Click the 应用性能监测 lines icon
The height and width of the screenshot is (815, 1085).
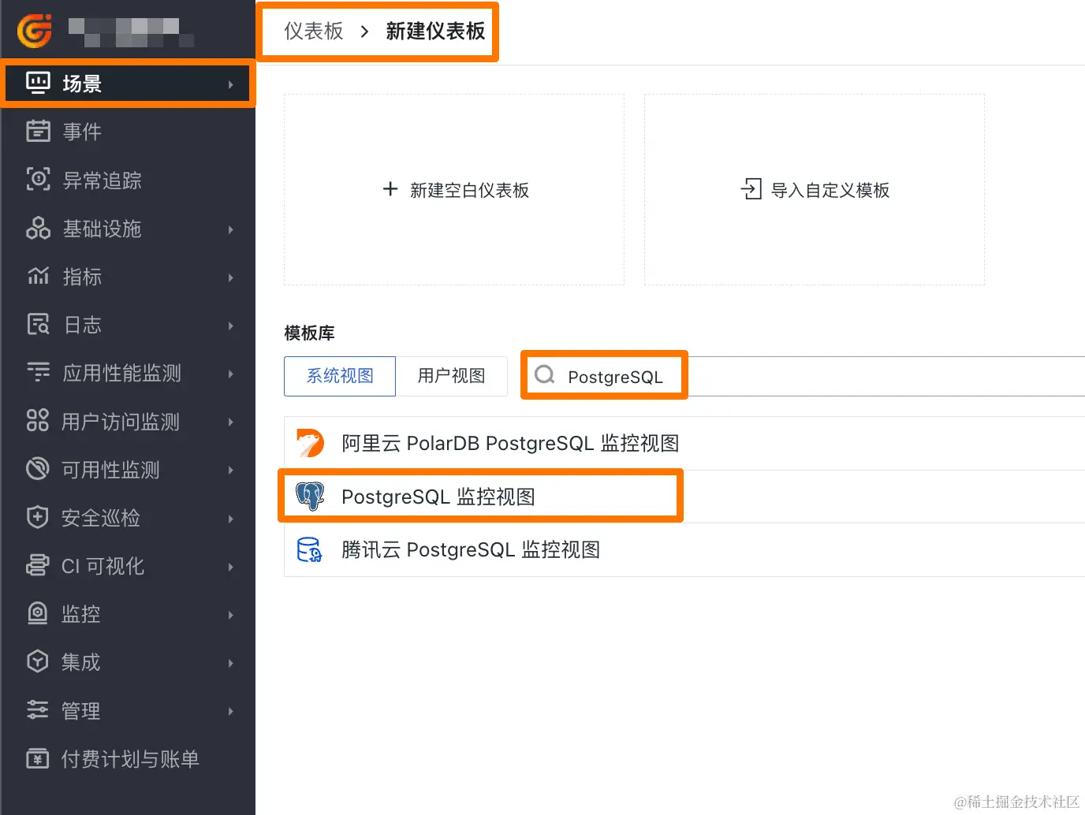point(38,372)
